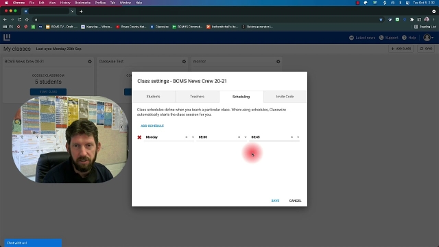Image resolution: width=439 pixels, height=247 pixels.
Task: Switch to the Students tab
Action: pyautogui.click(x=154, y=97)
